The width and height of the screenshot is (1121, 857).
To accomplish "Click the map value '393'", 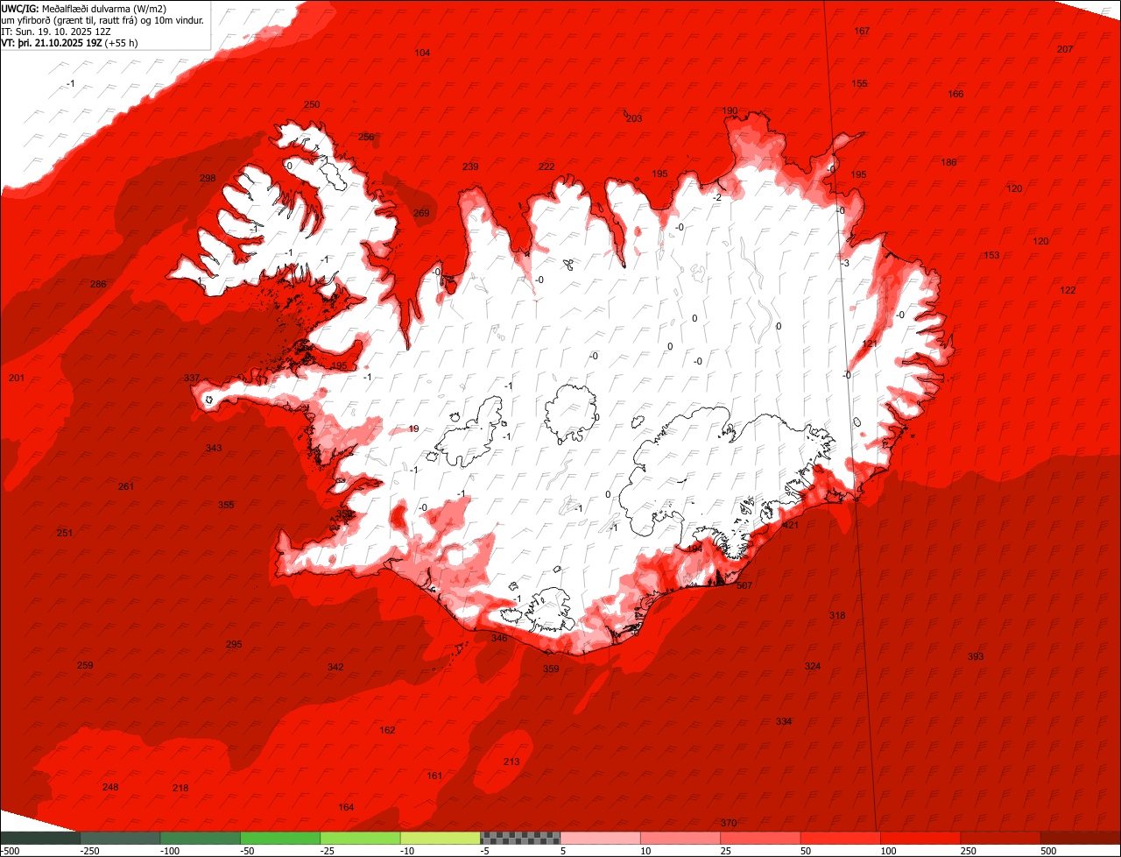I will [976, 656].
